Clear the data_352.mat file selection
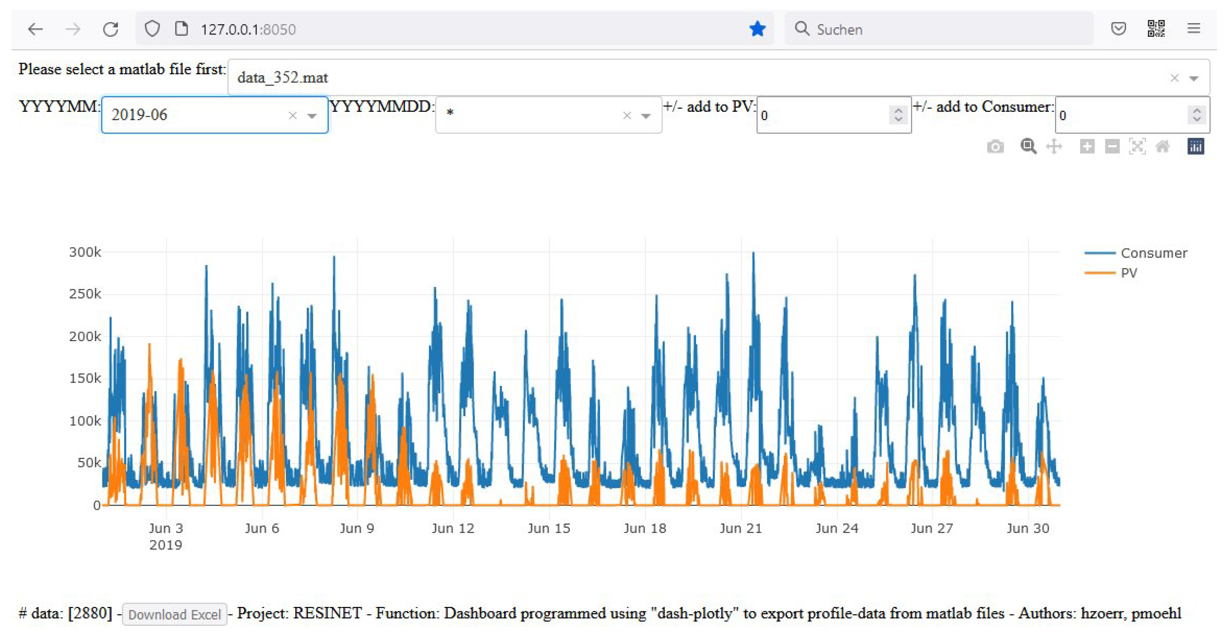 pyautogui.click(x=1174, y=78)
